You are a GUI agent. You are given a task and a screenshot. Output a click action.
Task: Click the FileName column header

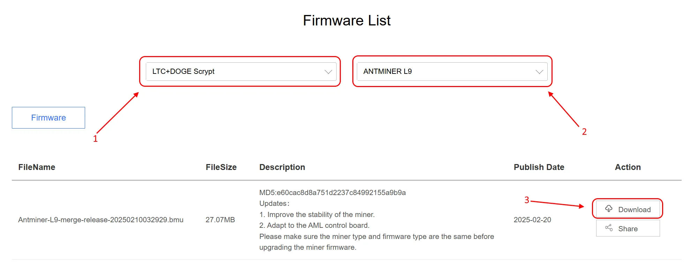(x=37, y=167)
